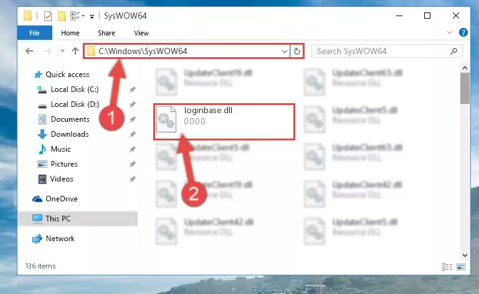Open Local Disk (C:) in sidebar
The image size is (479, 294).
[x=74, y=90]
